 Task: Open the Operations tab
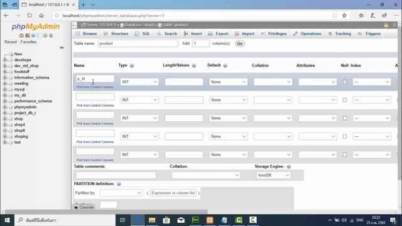(307, 33)
